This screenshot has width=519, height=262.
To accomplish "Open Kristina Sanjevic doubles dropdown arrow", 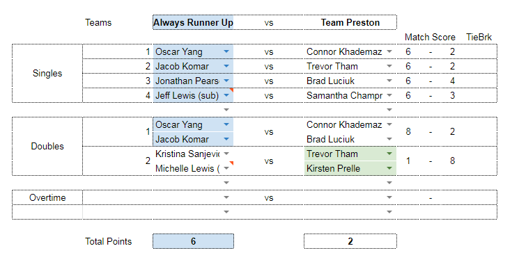I will pyautogui.click(x=226, y=154).
